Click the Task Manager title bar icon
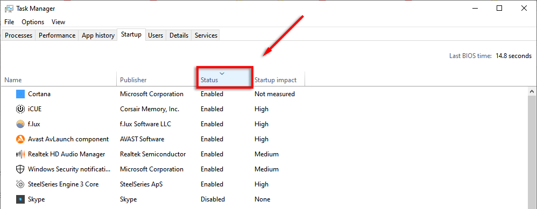Image resolution: width=537 pixels, height=209 pixels. (9, 9)
